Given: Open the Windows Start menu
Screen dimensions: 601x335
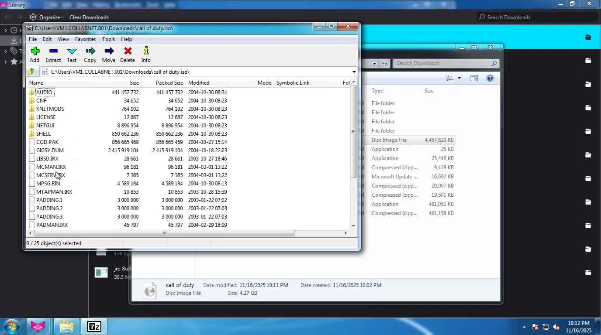Looking at the screenshot, I should tap(11, 326).
